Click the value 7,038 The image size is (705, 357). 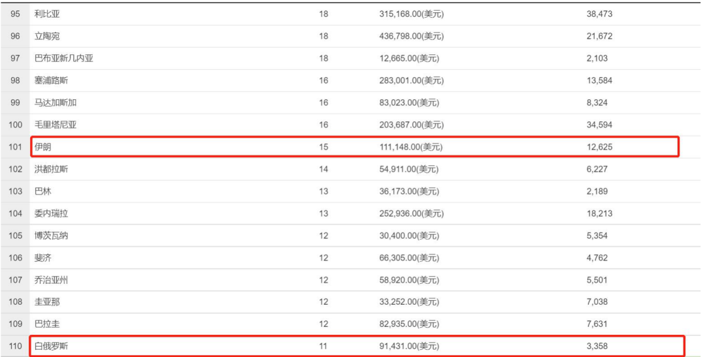tap(597, 302)
